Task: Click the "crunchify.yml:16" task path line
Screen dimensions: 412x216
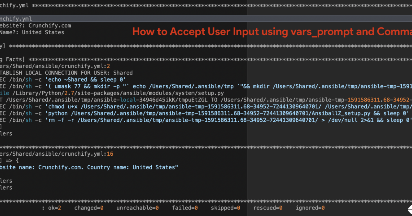Action: pyautogui.click(x=56, y=154)
